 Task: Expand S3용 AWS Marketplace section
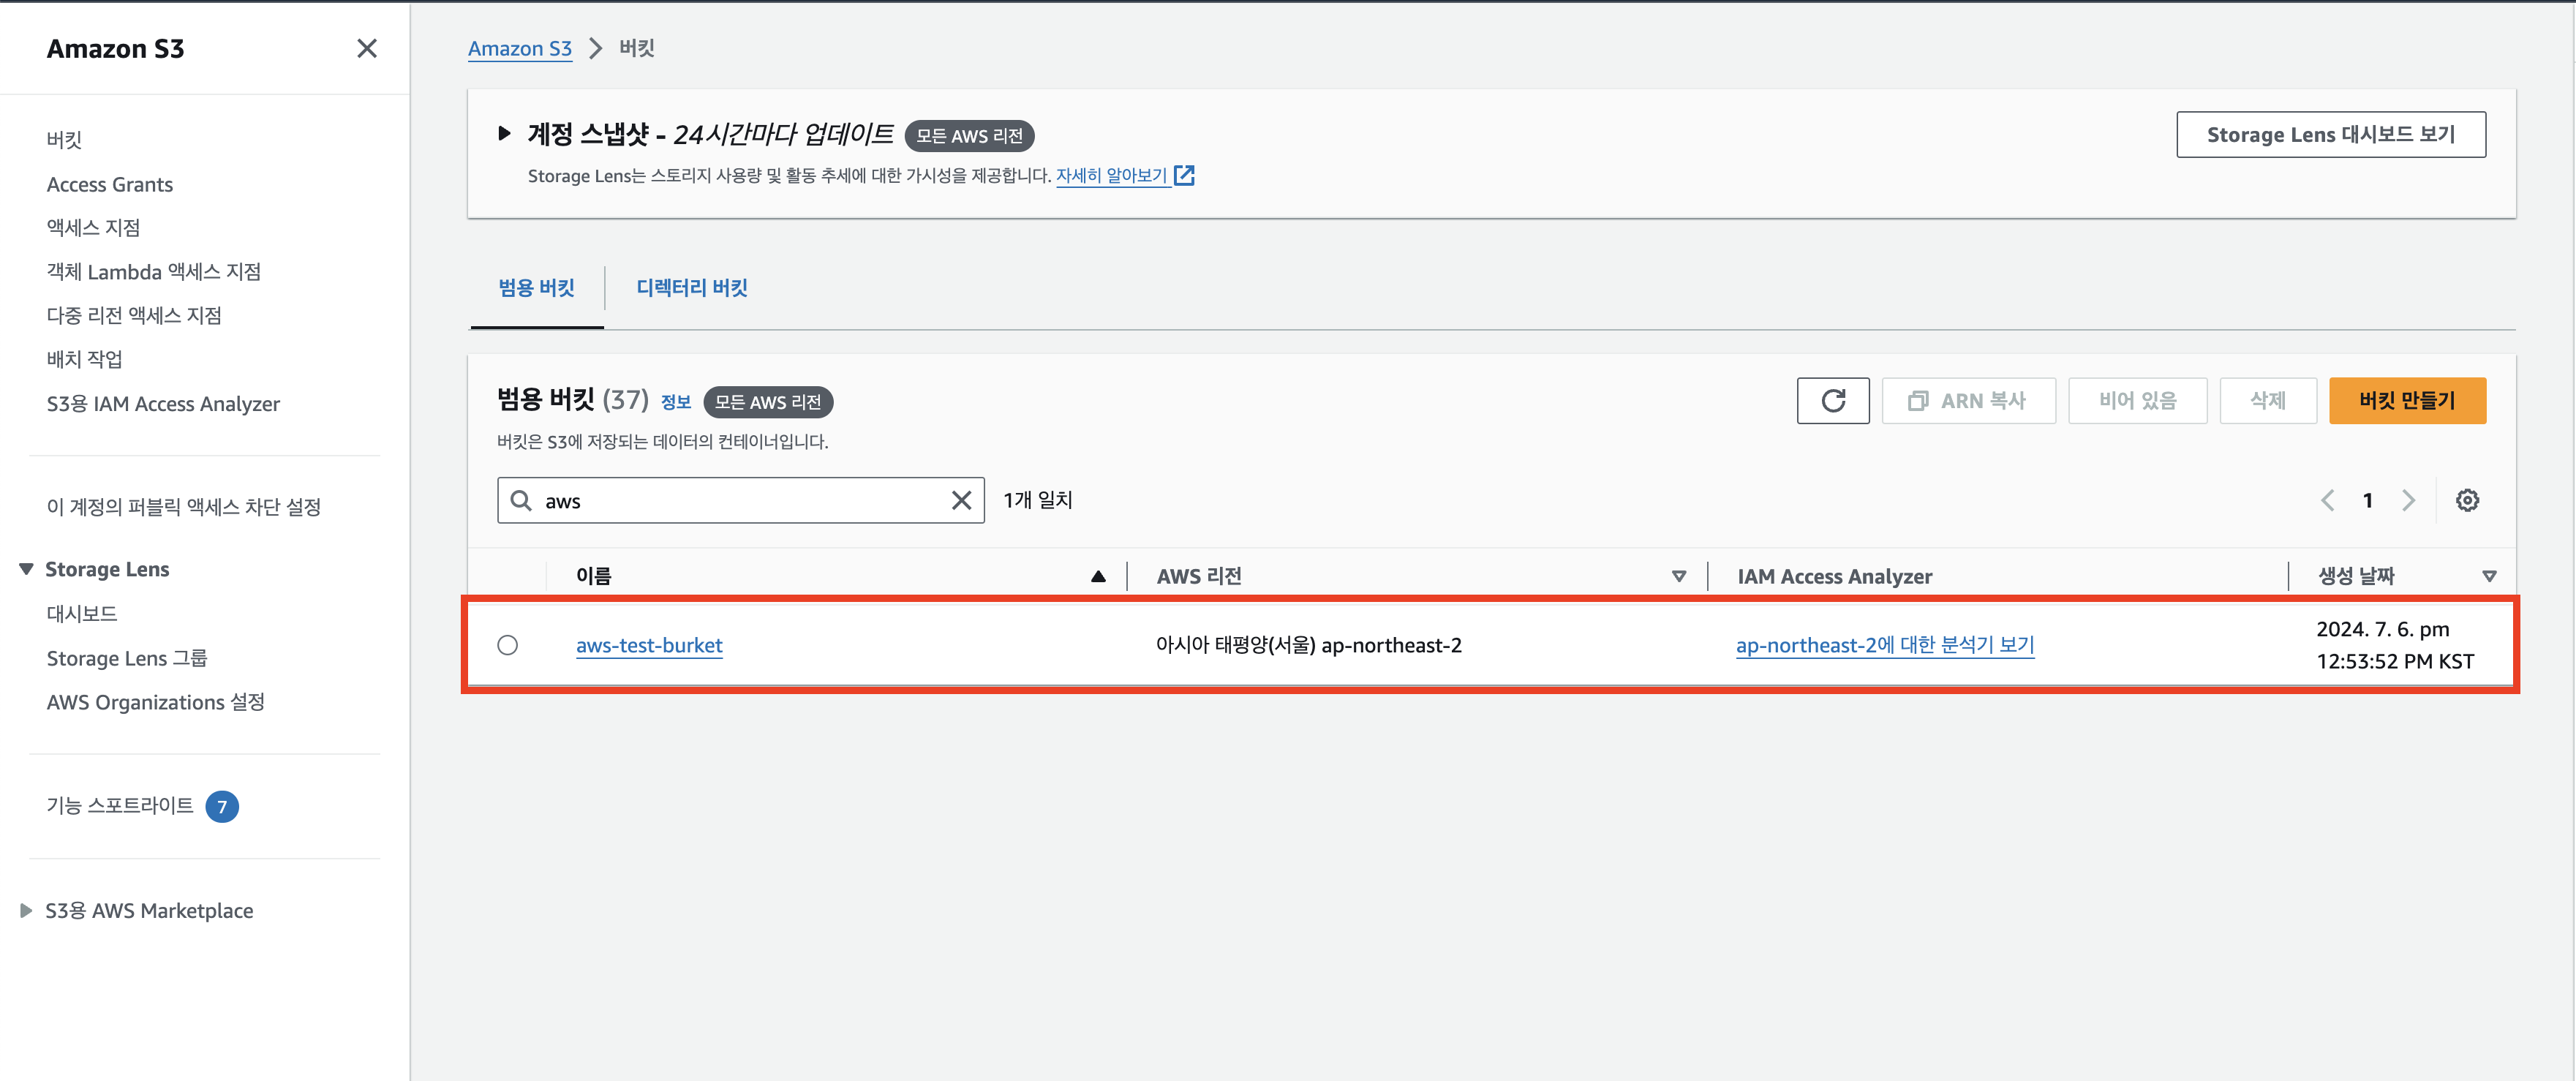tap(27, 910)
